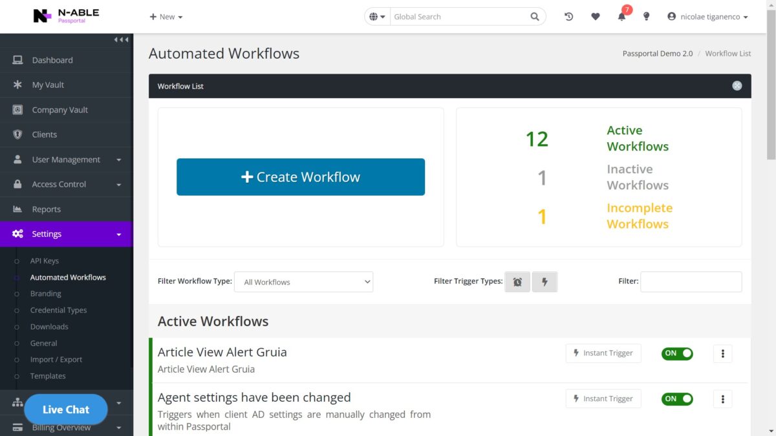
Task: Select API Keys under Settings
Action: pyautogui.click(x=45, y=261)
